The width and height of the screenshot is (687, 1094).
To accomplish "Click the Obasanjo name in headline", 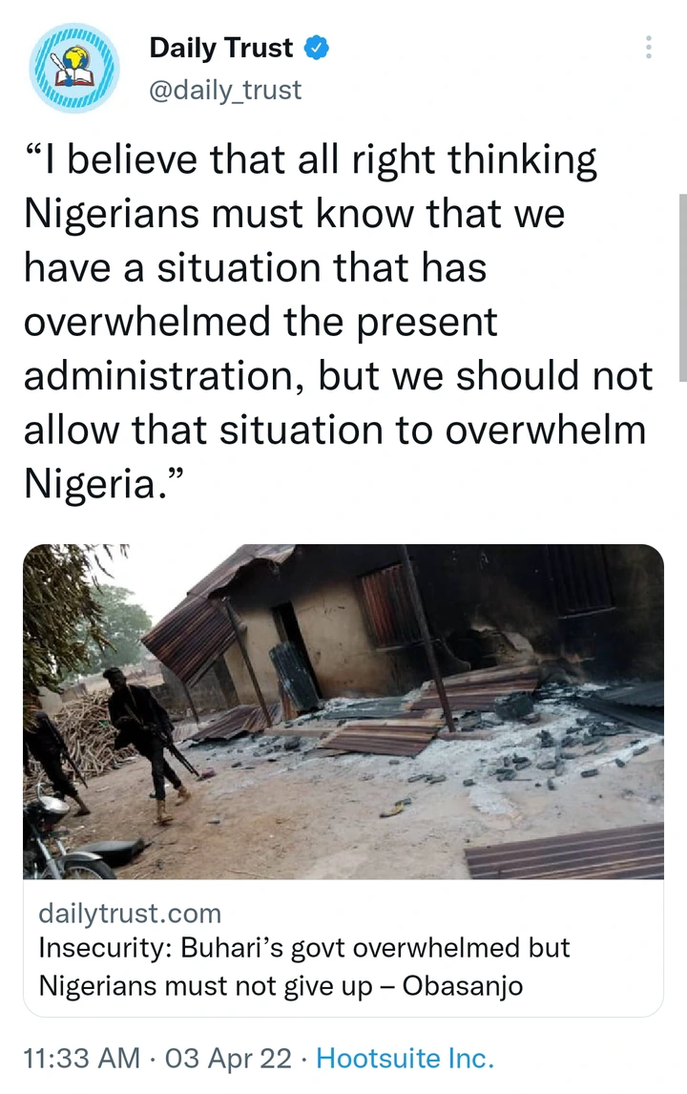I will coord(463,986).
